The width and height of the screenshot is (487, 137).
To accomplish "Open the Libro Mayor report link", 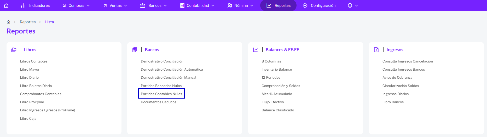I will coord(30,69).
